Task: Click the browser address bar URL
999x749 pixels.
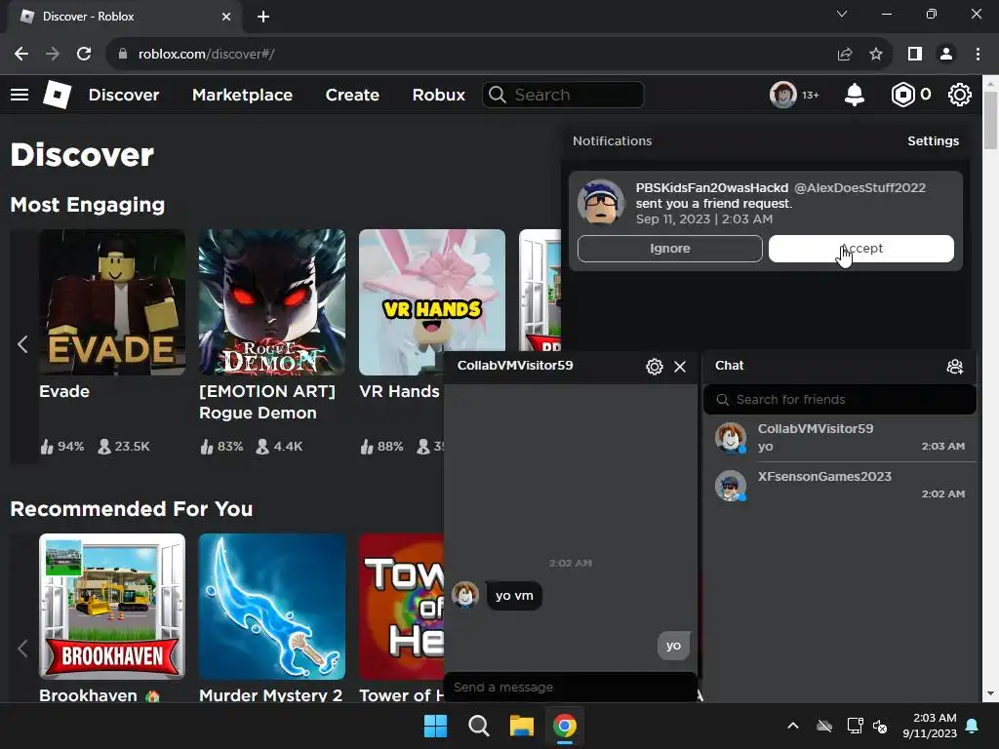Action: [x=207, y=55]
